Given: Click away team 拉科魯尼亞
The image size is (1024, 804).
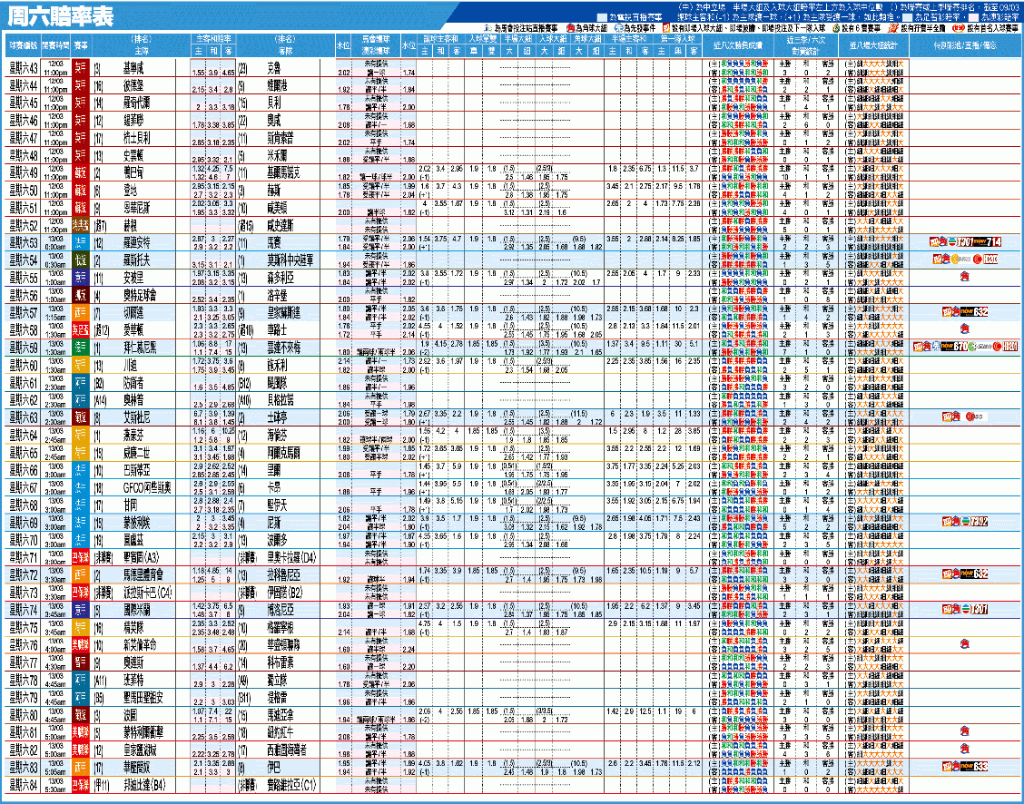Looking at the screenshot, I should (284, 575).
